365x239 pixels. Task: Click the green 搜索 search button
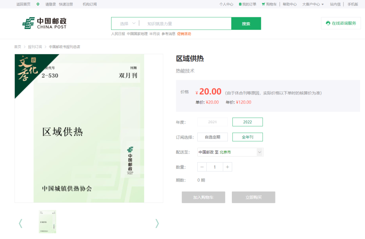[246, 24]
